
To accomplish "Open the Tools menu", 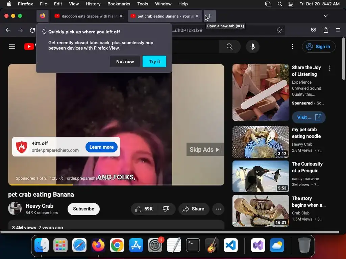I will [x=143, y=4].
